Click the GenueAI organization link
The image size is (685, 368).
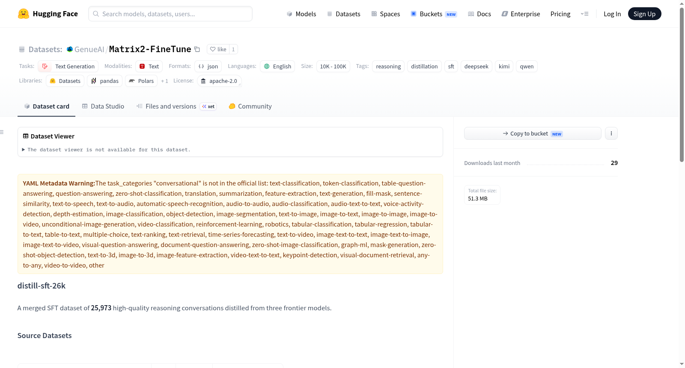[89, 49]
